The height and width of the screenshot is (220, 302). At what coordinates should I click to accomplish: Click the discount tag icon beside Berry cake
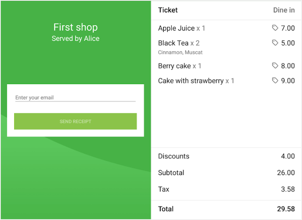coord(275,66)
